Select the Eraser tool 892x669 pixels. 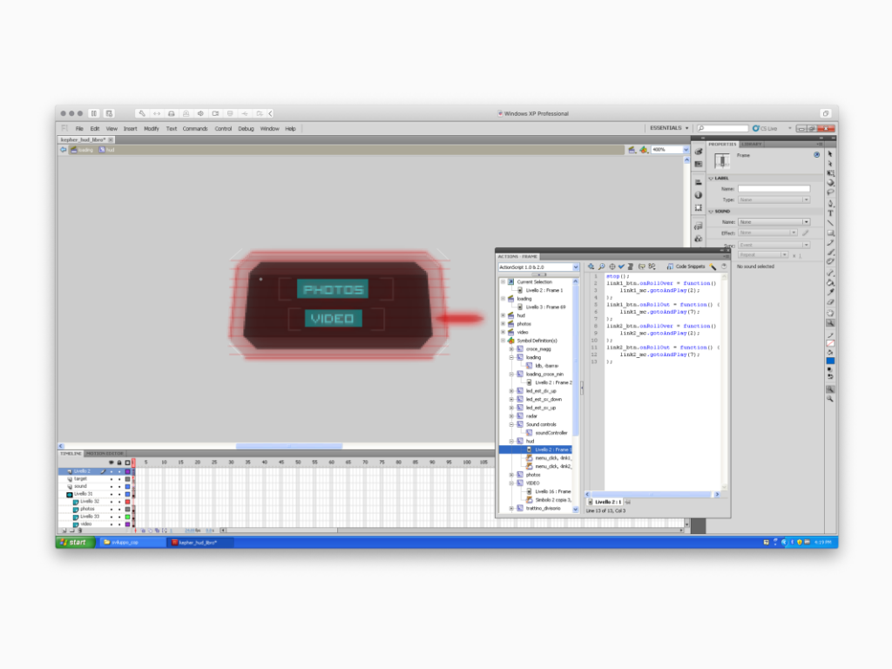coord(830,302)
